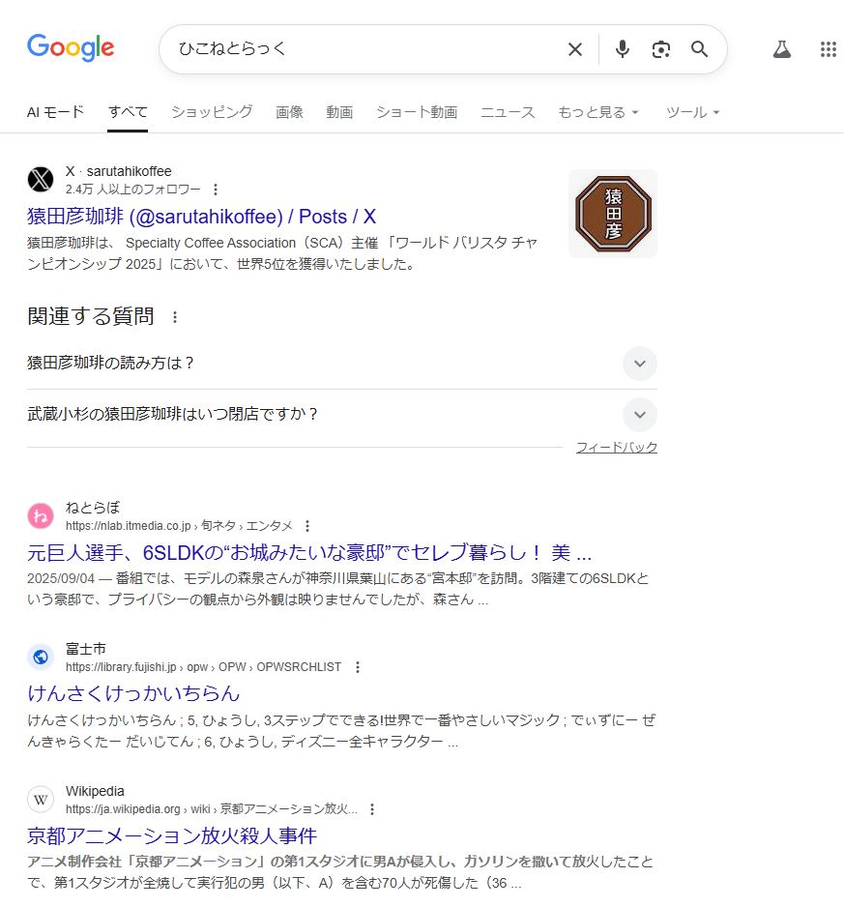Expand the question about 武蔵小杉の猿田彦珈琲 closing
844x907 pixels.
tap(342, 415)
